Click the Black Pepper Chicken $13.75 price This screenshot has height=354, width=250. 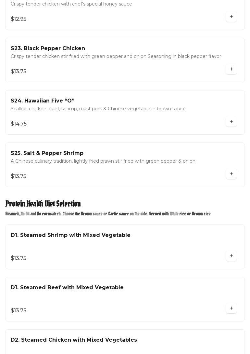19,72
